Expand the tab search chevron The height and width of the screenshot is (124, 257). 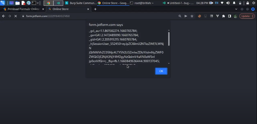click(x=236, y=9)
